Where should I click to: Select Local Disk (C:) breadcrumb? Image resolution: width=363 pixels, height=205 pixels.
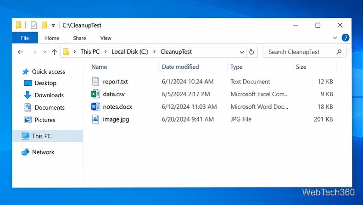[x=130, y=52]
